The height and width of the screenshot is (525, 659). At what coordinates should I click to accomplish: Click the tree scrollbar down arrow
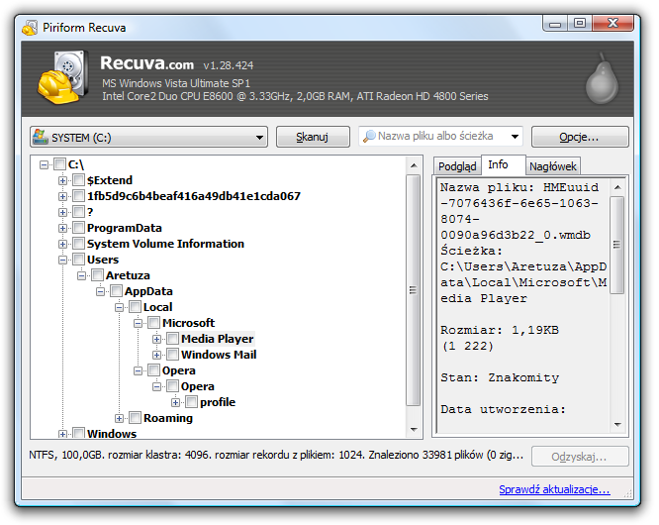click(x=414, y=429)
